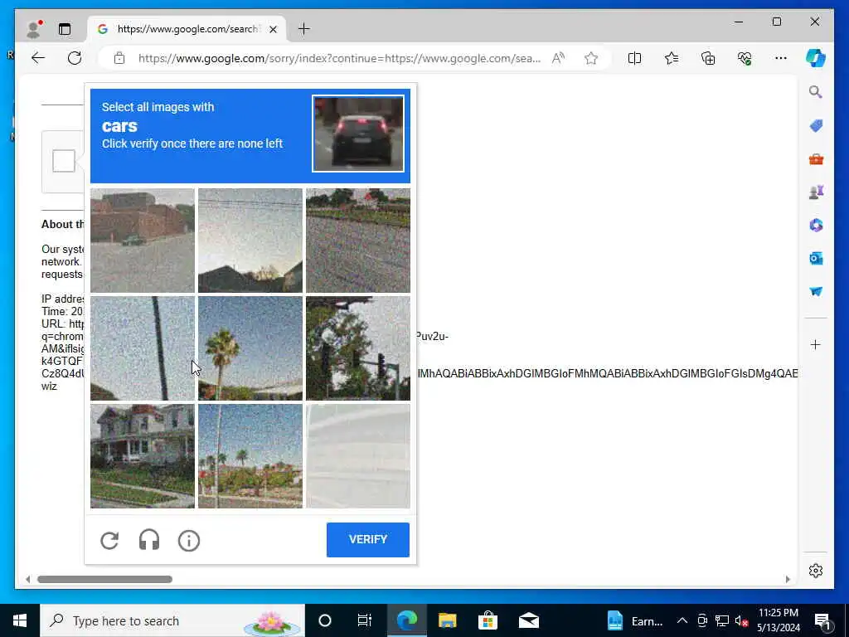
Task: Open Cortana circle icon on taskbar
Action: [325, 620]
